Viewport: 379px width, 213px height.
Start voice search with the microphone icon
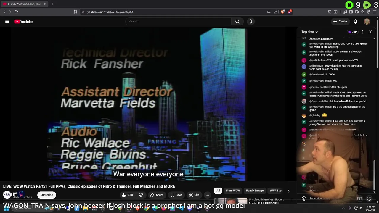tap(251, 21)
